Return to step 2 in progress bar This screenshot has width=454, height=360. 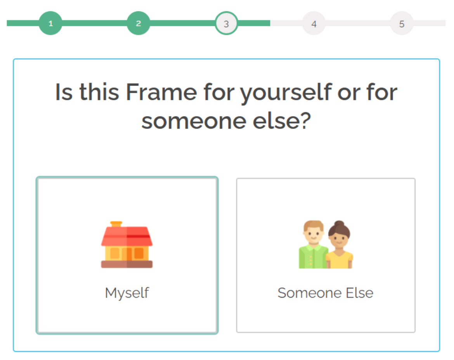[x=139, y=23]
